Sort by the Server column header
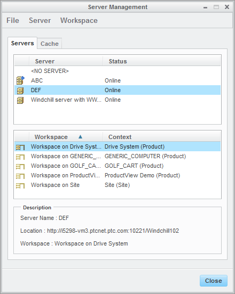Image resolution: width=235 pixels, height=294 pixels. [x=66, y=61]
